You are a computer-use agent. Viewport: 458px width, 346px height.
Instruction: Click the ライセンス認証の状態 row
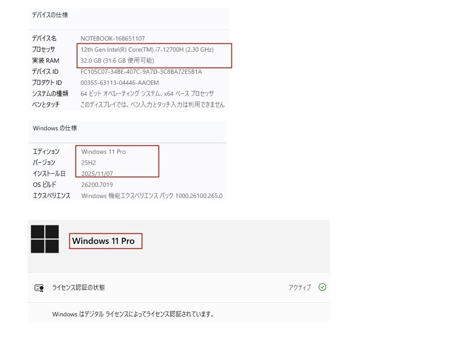(x=179, y=288)
